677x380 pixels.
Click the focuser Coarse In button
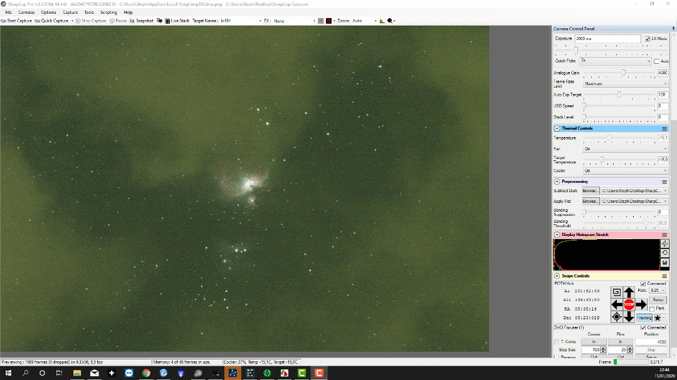(594, 342)
